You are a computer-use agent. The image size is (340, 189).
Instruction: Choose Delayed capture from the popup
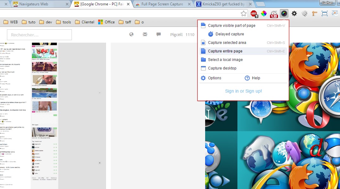click(230, 34)
